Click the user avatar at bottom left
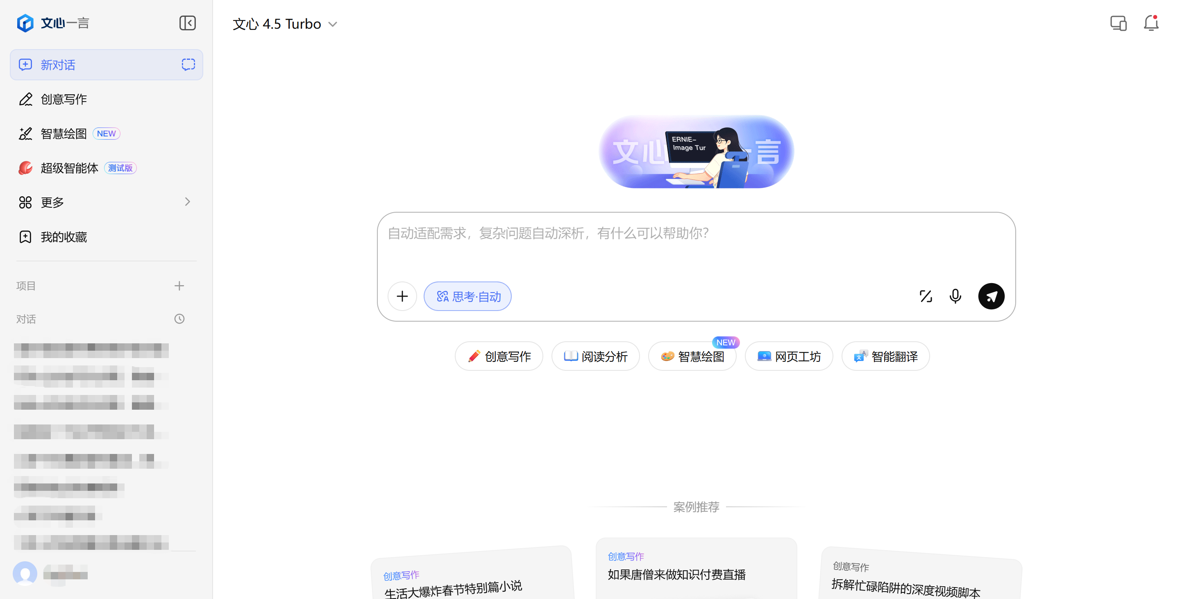 coord(25,573)
